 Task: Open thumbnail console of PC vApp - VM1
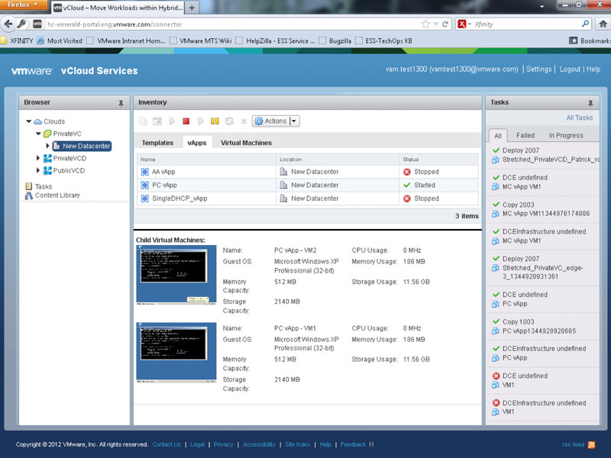coord(176,352)
